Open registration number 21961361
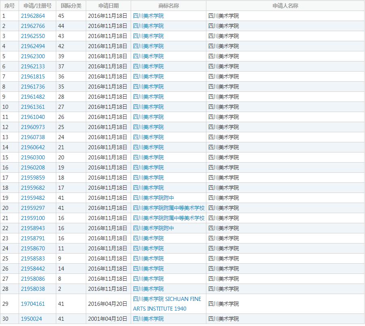The width and height of the screenshot is (365, 326). (33, 107)
